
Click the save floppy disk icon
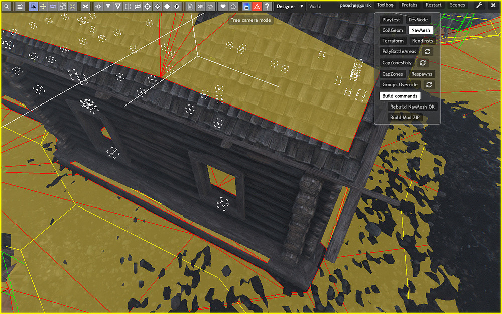coord(246,6)
